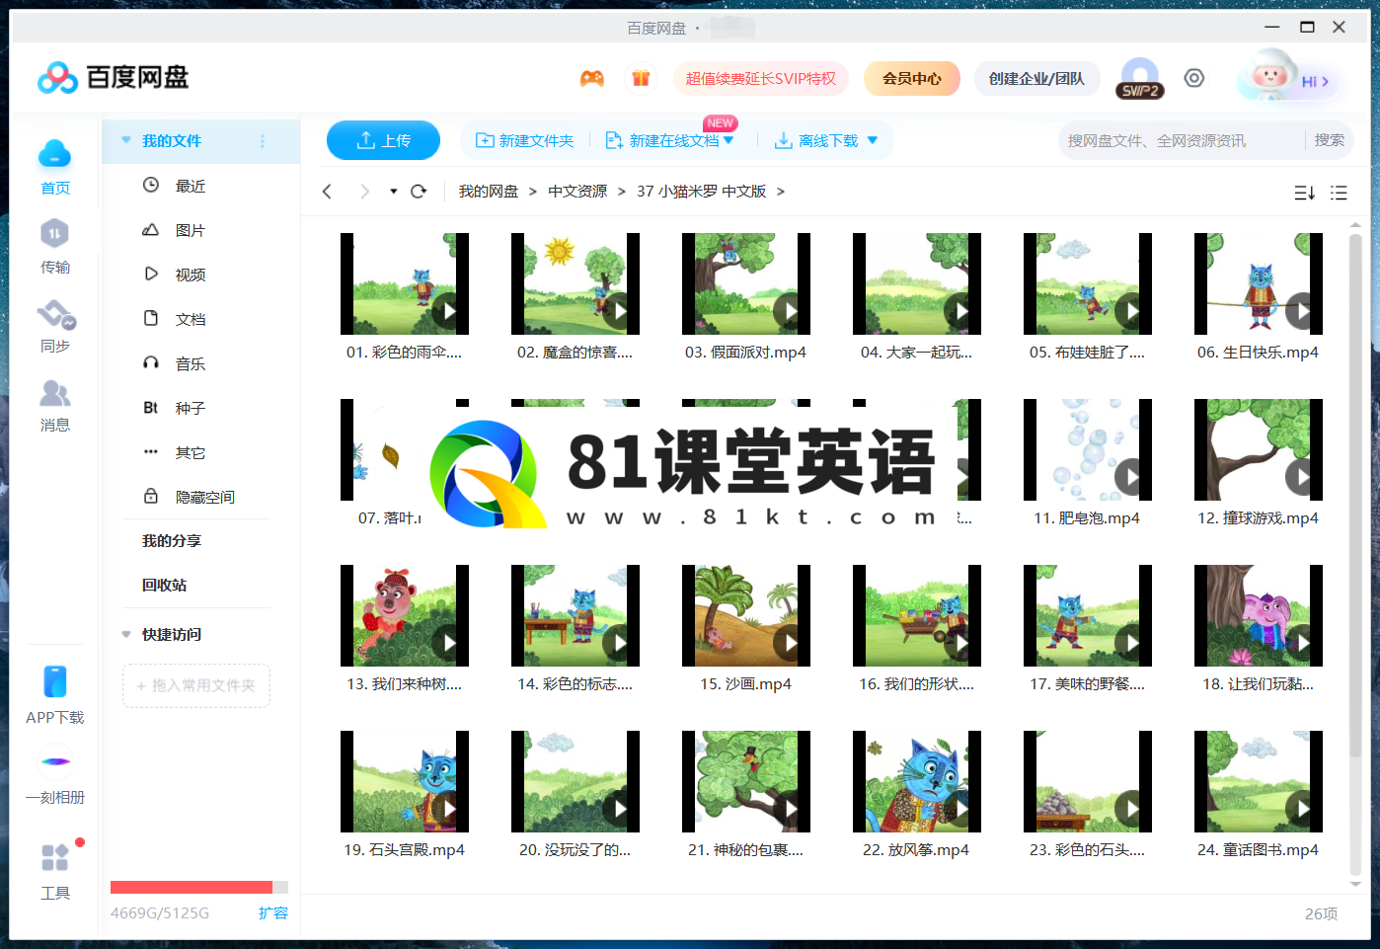Go back with the left arrow
This screenshot has height=949, width=1380.
click(328, 192)
